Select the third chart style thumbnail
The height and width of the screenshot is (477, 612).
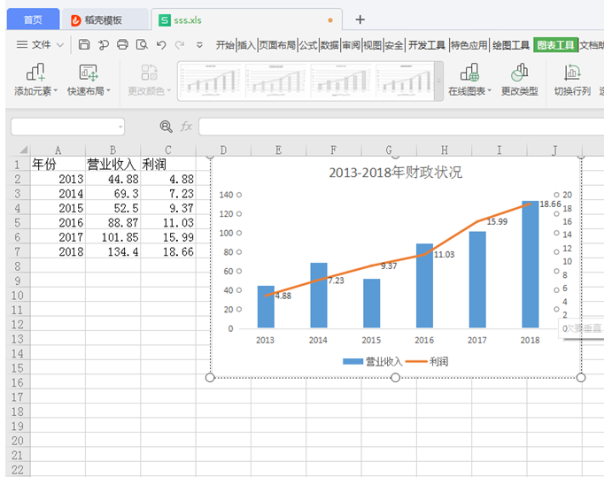point(342,81)
